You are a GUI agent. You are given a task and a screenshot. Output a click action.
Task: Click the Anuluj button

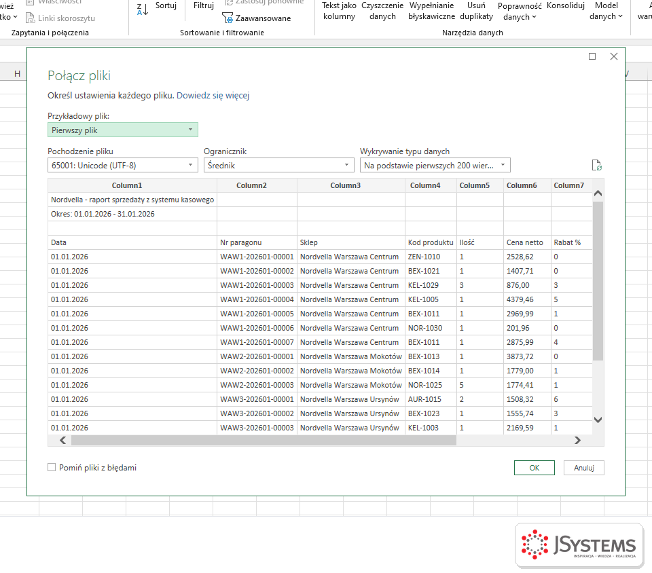(x=584, y=468)
